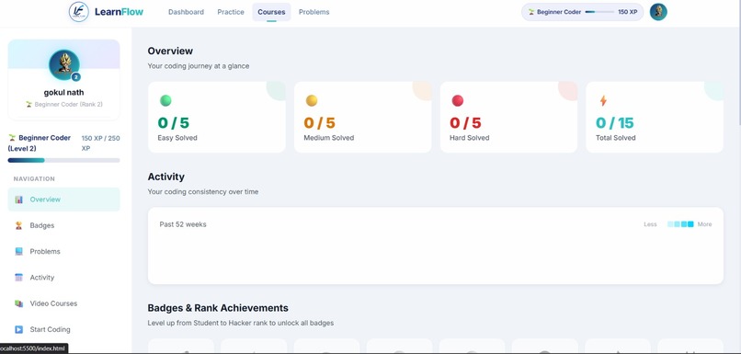Click the gokul nath username
Screen dimensions: 741x354
pyautogui.click(x=63, y=92)
